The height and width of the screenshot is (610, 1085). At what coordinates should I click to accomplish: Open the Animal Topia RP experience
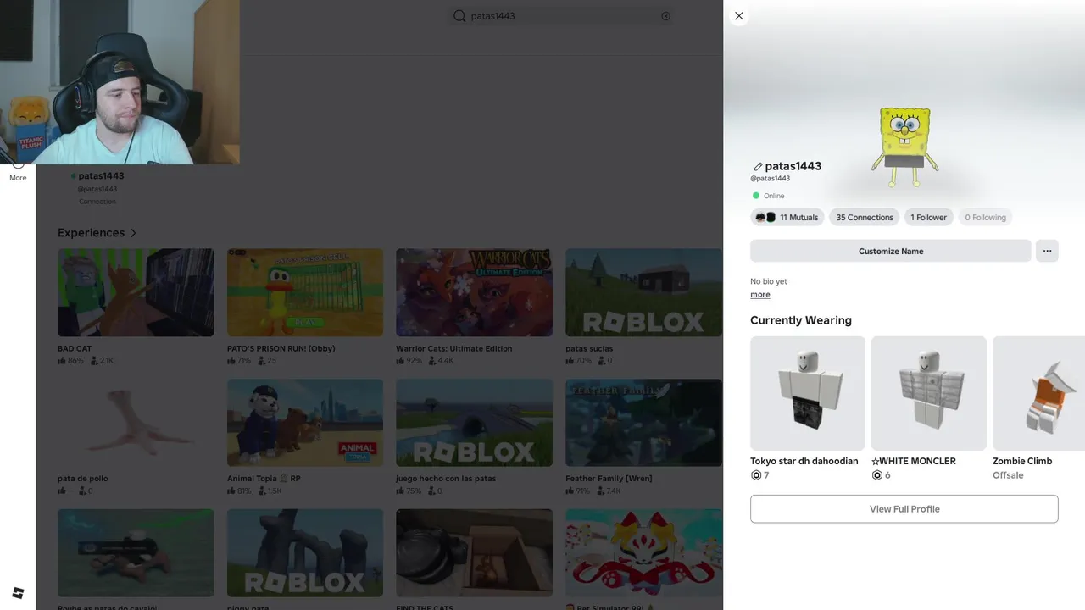tap(305, 423)
